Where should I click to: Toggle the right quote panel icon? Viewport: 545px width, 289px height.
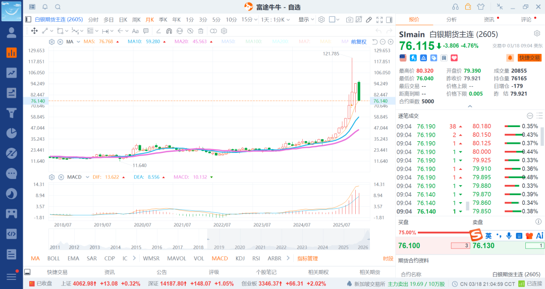[389, 20]
